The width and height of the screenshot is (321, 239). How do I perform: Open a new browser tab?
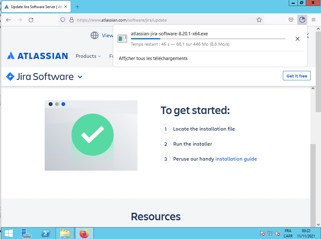pos(78,7)
